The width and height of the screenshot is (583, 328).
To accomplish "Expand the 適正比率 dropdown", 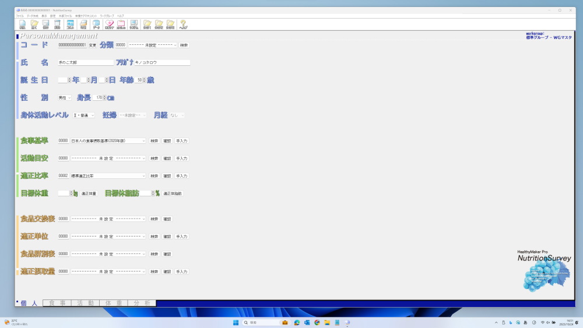I will pos(108,176).
